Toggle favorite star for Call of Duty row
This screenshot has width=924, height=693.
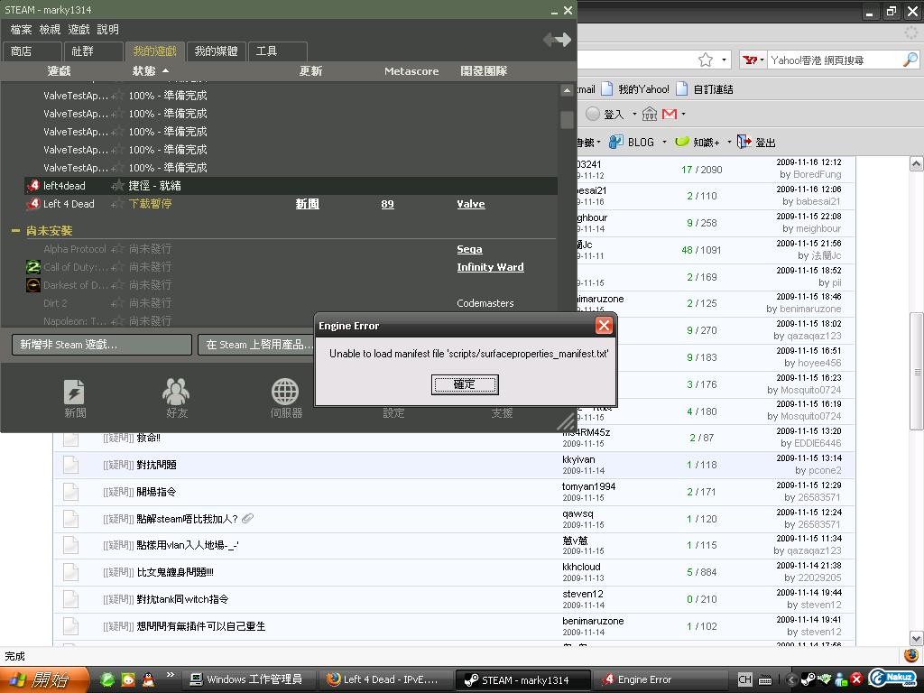point(118,267)
